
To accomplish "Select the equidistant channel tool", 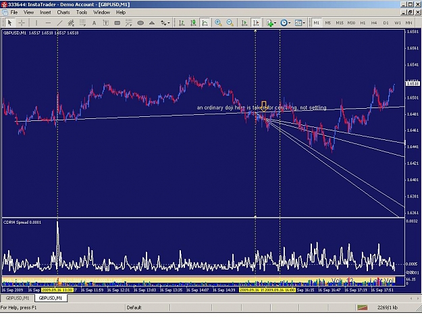I will 71,23.
